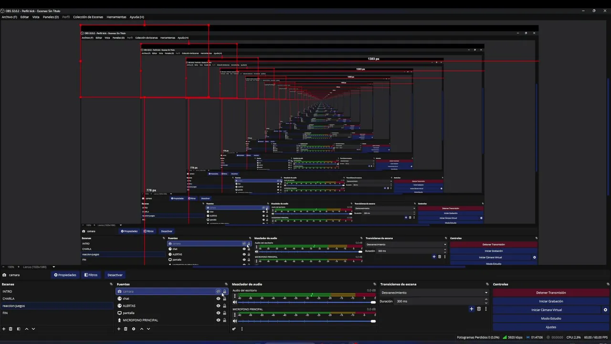Open Audio del escritorio options menu dots
Screen dimensions: 611x344
tap(234, 296)
